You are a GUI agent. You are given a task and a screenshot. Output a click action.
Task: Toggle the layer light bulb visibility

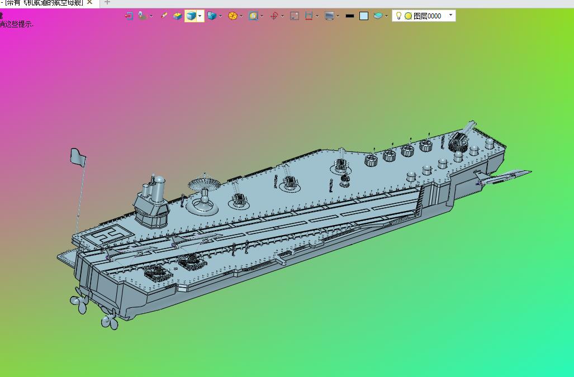pos(399,16)
